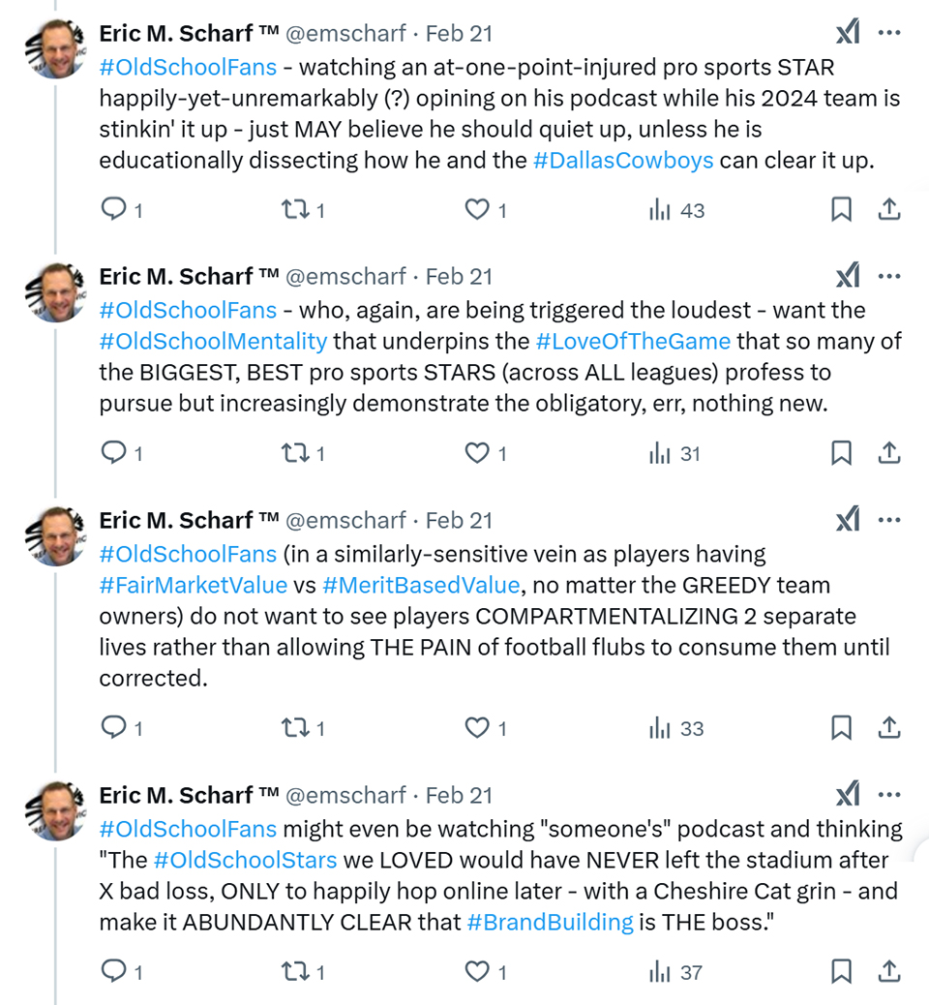This screenshot has height=1005, width=929.
Task: Open Eric M. Scharf avatar on first tweet
Action: tap(55, 48)
